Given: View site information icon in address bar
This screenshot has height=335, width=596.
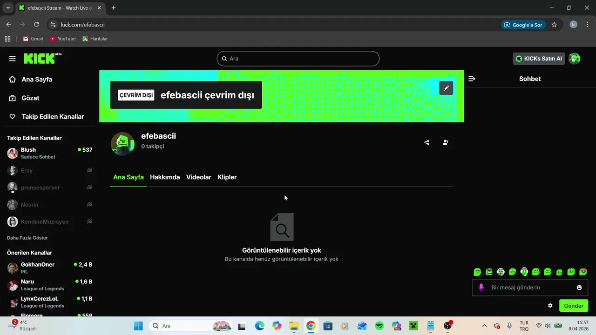Looking at the screenshot, I should click(x=53, y=25).
